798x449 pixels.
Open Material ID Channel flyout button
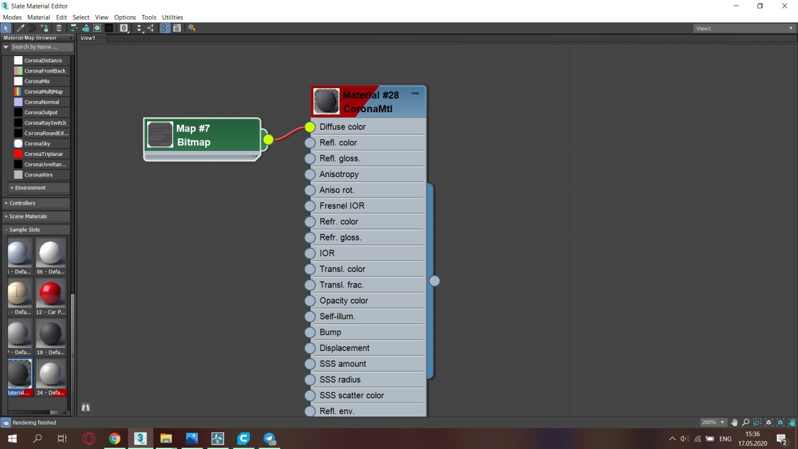click(124, 28)
